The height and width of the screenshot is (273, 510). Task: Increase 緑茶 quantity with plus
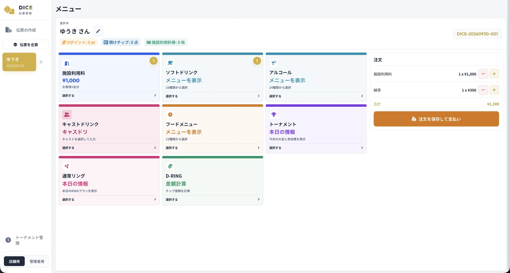click(494, 90)
